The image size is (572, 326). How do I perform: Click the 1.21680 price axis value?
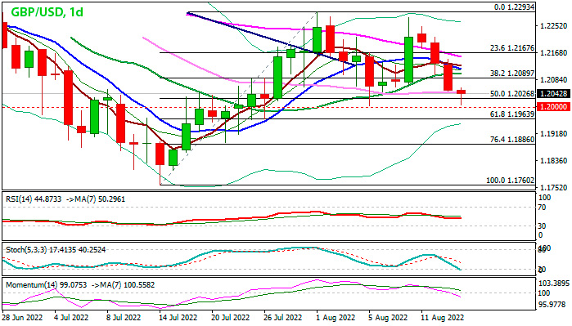pos(554,53)
